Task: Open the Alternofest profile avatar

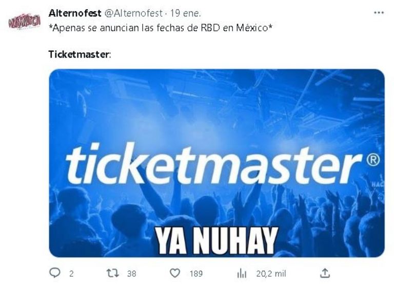Action: coord(25,22)
